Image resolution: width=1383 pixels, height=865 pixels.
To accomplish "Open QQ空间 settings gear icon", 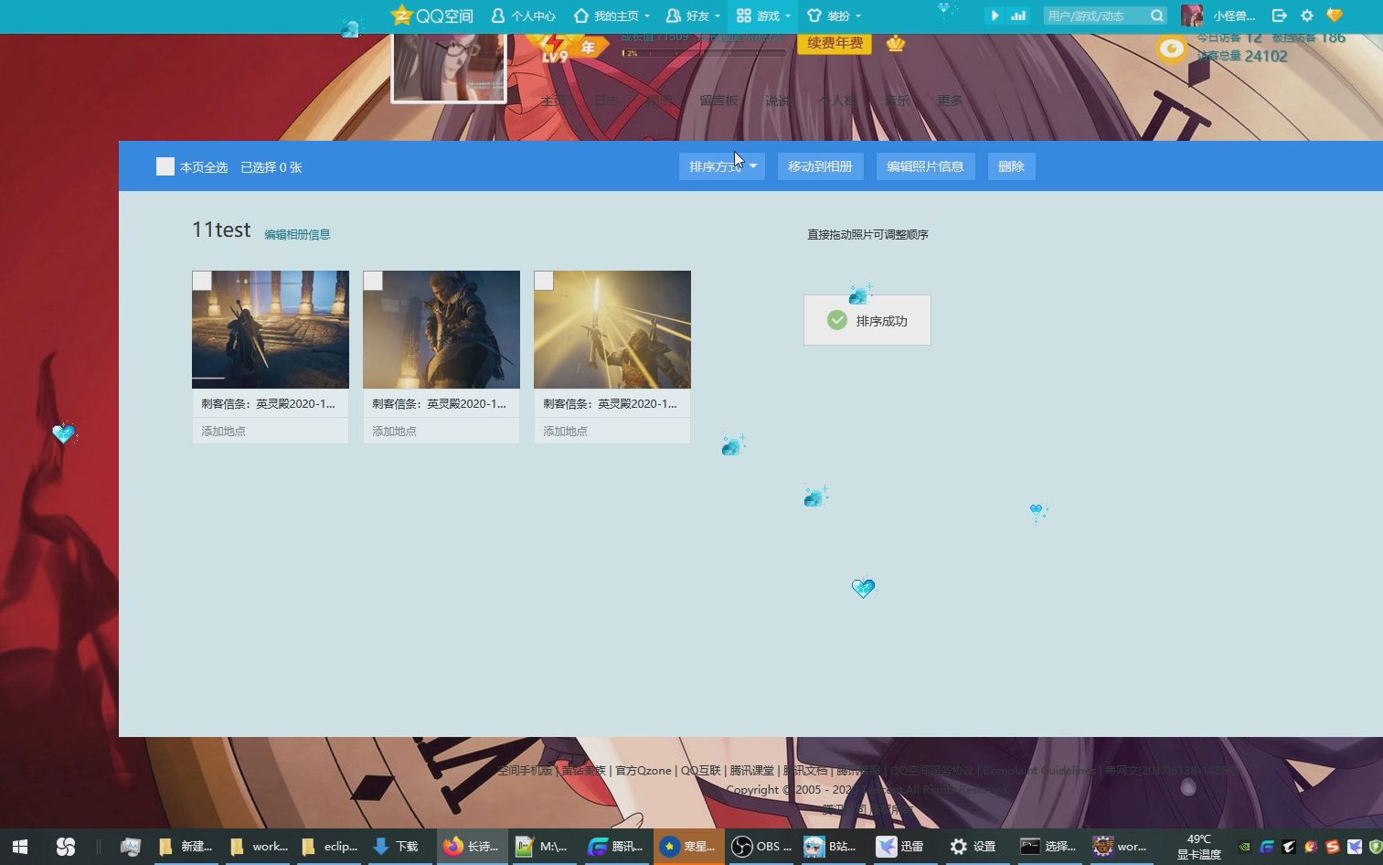I will [1307, 16].
